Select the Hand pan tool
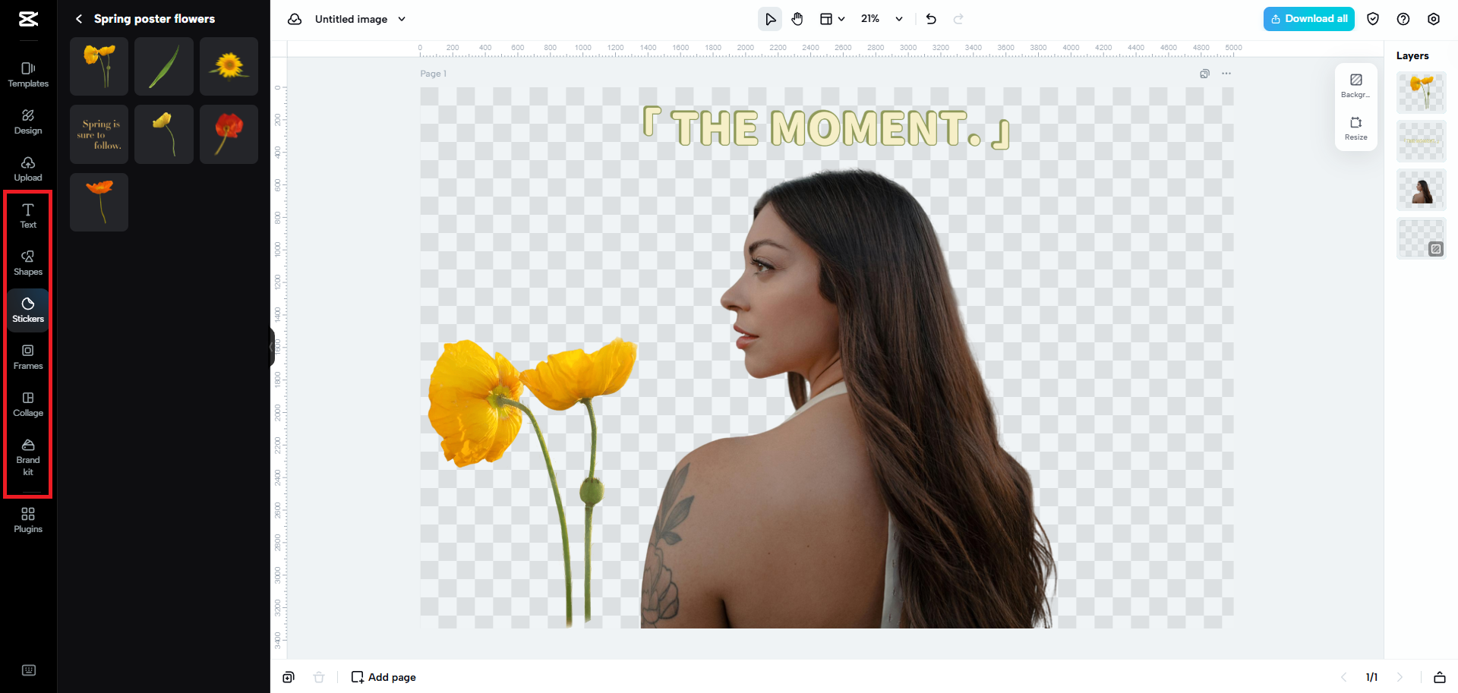Viewport: 1458px width, 693px height. coord(797,18)
